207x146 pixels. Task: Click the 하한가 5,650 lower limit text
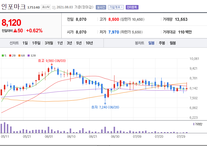pyautogui.click(x=131, y=32)
